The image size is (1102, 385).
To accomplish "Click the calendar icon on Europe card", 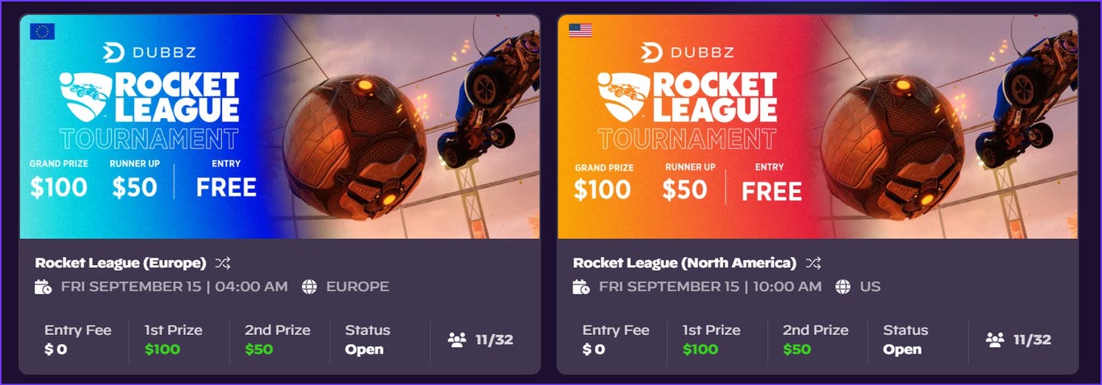I will pyautogui.click(x=44, y=286).
